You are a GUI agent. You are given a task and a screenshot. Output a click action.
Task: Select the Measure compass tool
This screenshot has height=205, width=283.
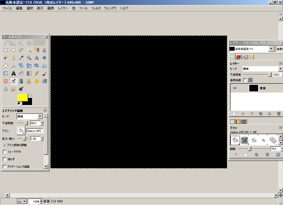37,58
